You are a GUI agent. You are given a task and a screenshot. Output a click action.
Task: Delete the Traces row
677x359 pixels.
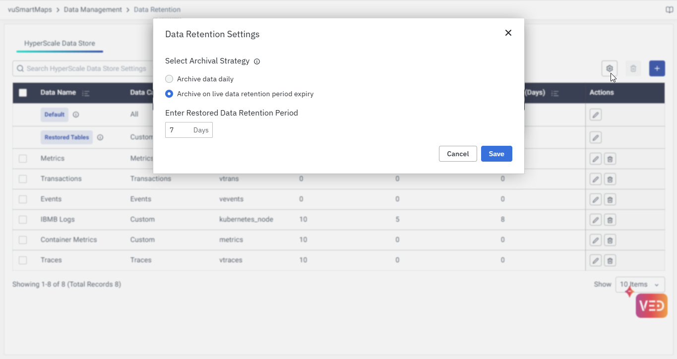610,260
